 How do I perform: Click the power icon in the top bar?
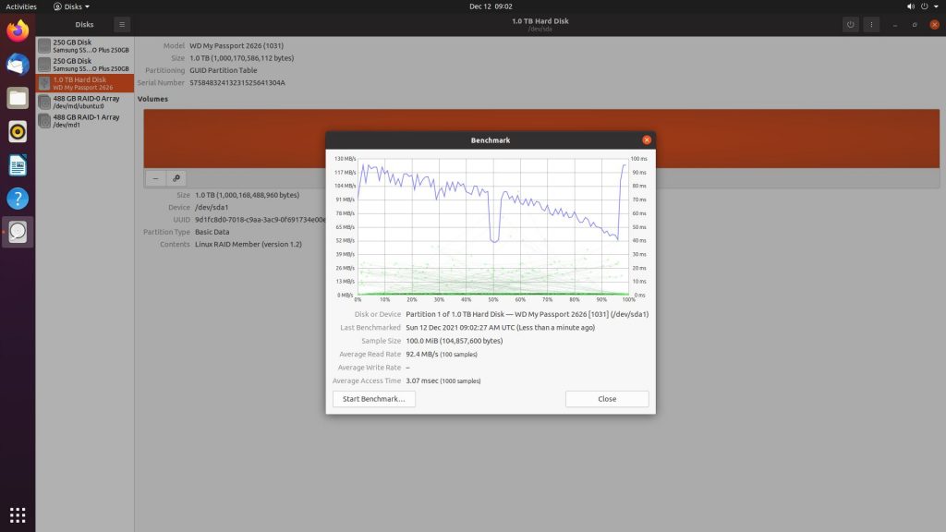pos(924,6)
